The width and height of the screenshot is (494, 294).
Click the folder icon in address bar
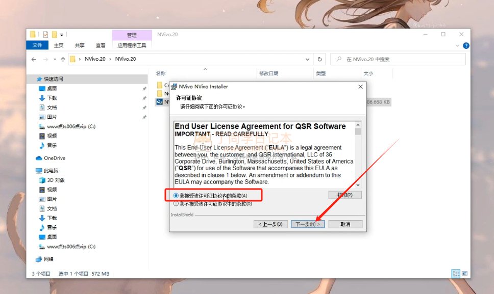(x=73, y=59)
